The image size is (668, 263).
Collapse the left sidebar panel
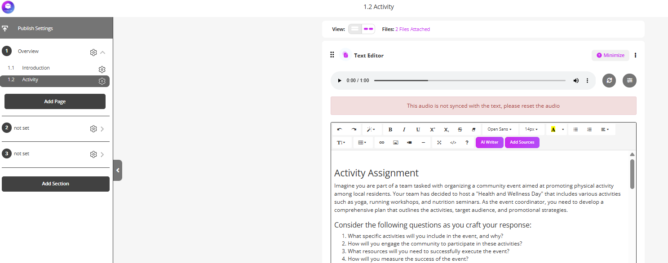click(118, 170)
